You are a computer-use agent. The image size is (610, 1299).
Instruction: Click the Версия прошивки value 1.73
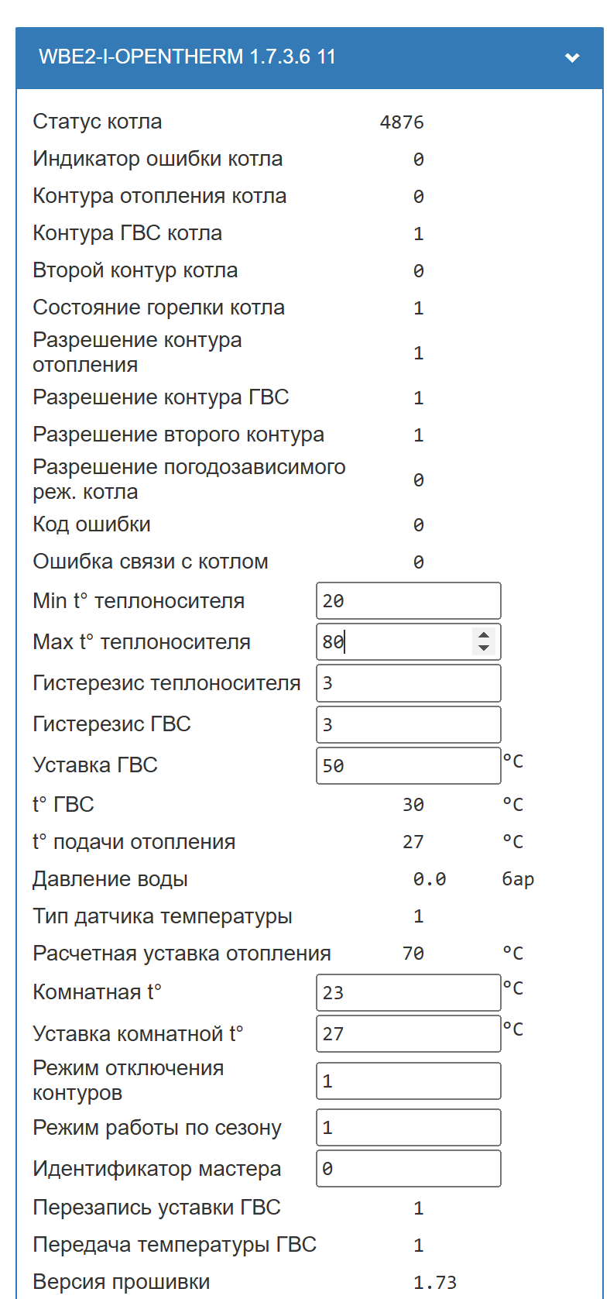tap(435, 1283)
